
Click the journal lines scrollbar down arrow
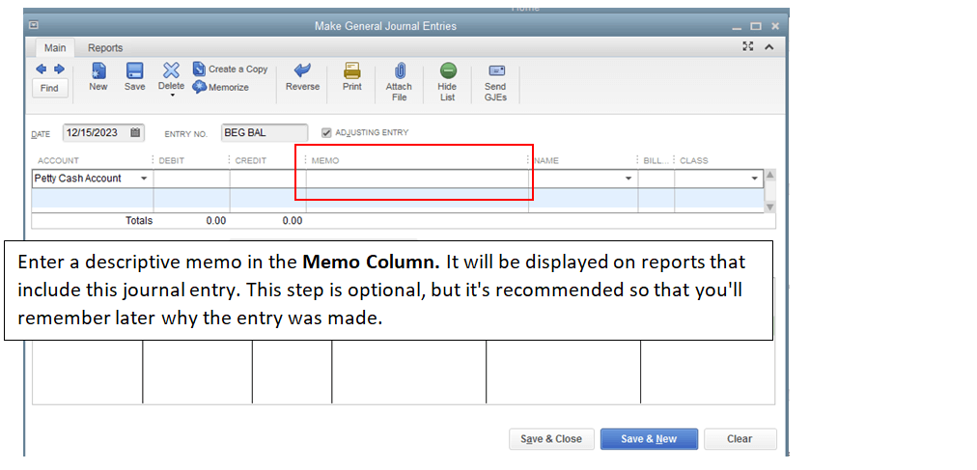(x=770, y=207)
